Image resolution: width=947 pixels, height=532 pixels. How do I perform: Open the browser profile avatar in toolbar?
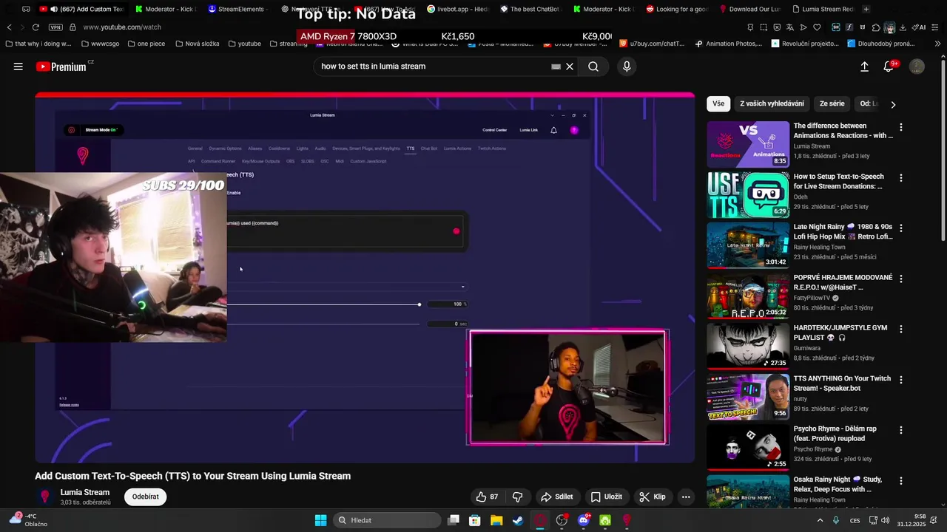[x=889, y=27]
